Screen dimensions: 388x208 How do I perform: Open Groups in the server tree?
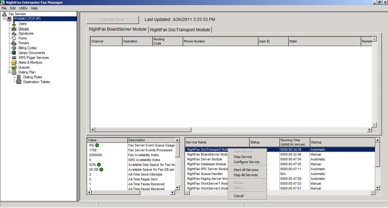click(24, 29)
